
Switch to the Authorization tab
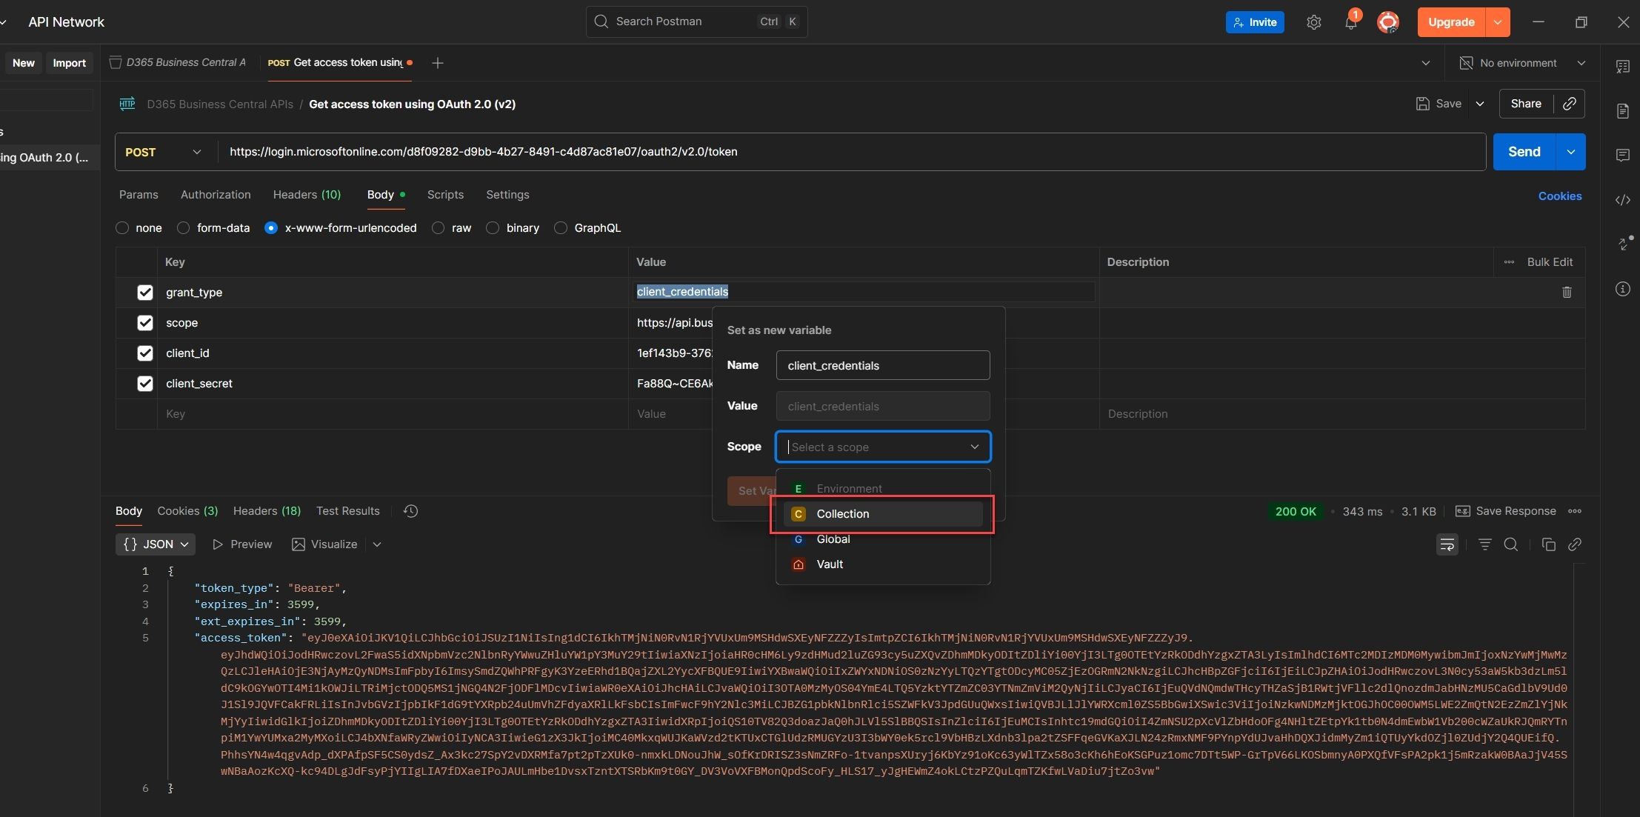point(215,194)
